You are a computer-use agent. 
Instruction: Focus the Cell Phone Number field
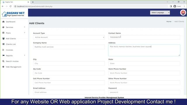point(69,83)
